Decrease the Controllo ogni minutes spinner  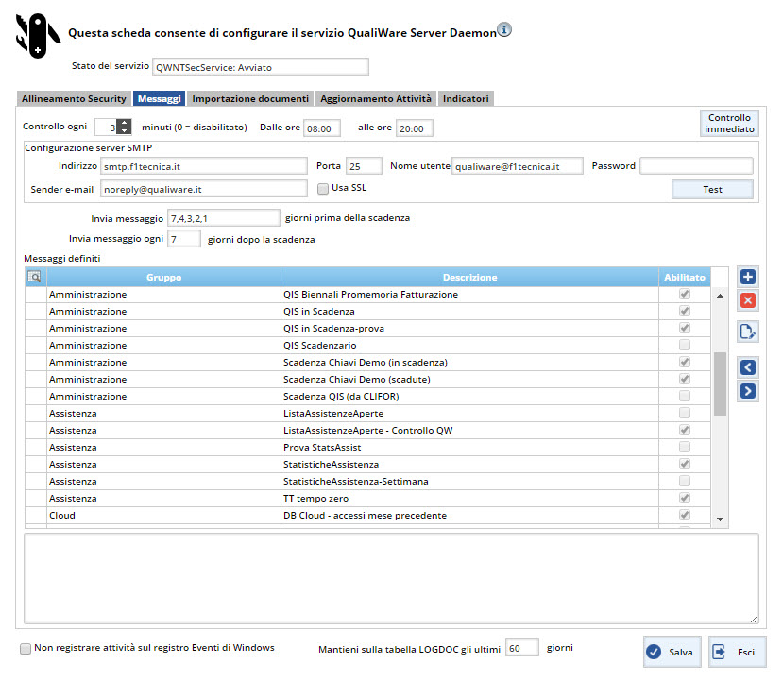[x=124, y=131]
